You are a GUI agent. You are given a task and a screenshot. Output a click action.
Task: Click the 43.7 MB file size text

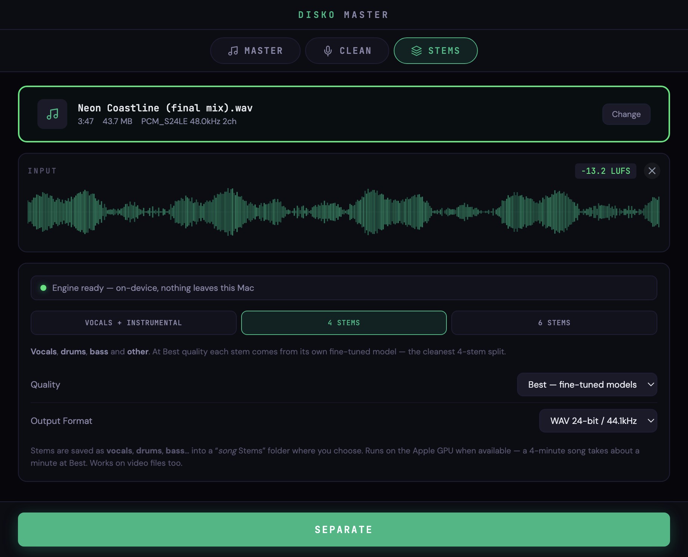pos(117,121)
